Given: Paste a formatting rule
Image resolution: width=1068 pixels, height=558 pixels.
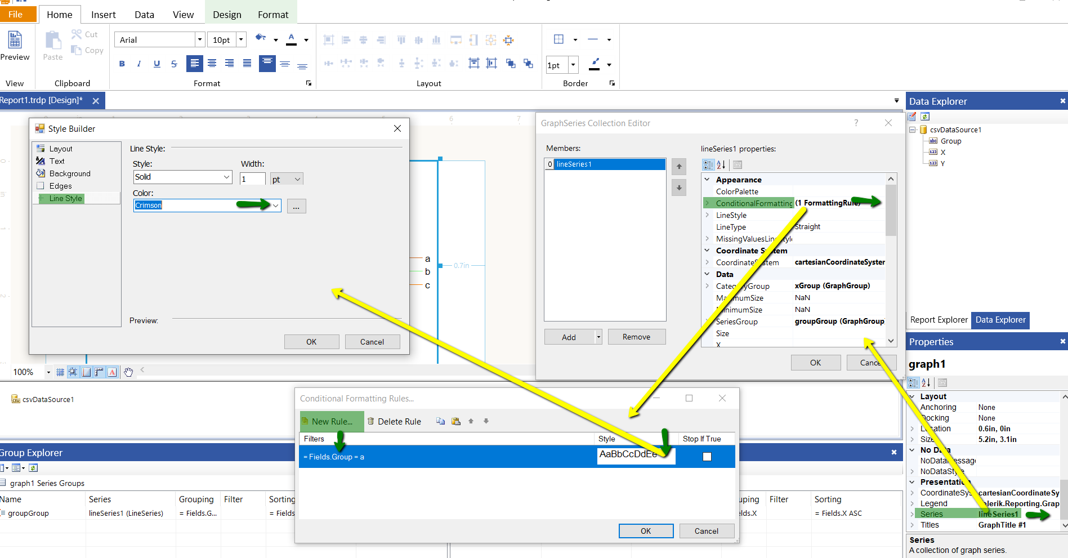Looking at the screenshot, I should (456, 421).
